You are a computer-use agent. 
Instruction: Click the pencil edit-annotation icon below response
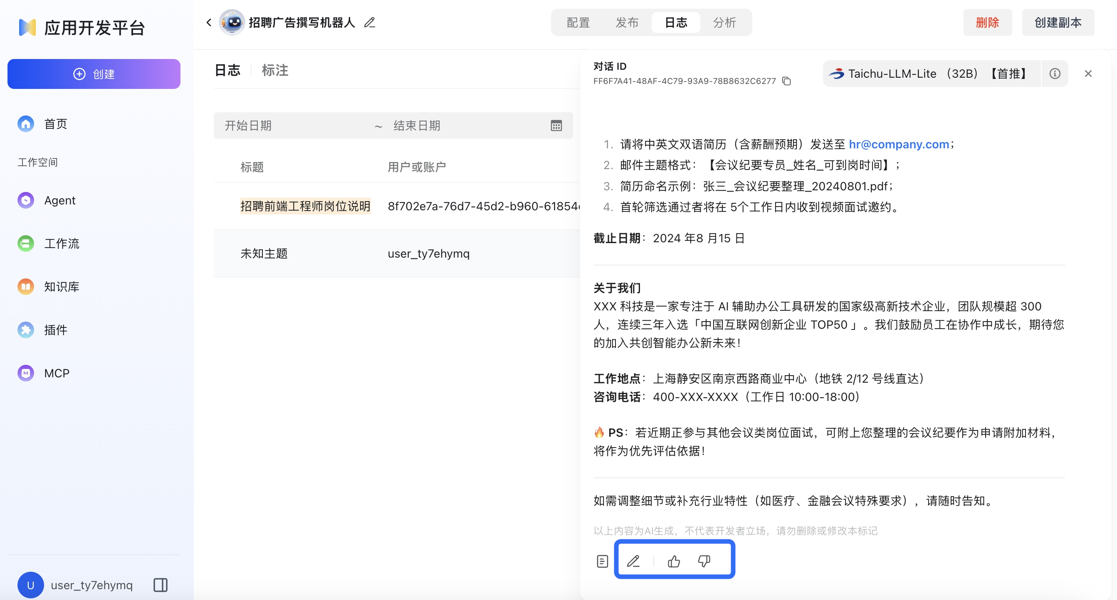coord(633,561)
